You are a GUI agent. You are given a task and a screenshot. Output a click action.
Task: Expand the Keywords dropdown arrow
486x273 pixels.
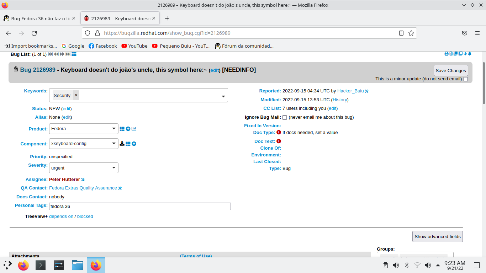[223, 96]
